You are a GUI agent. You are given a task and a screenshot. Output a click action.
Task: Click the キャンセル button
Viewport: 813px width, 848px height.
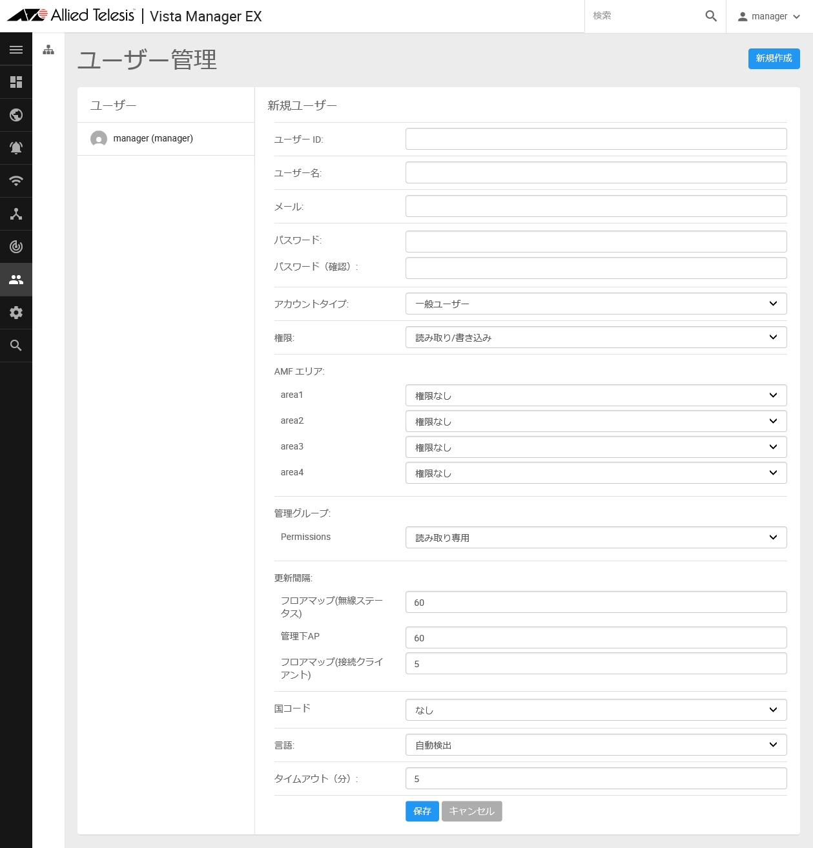(x=471, y=811)
